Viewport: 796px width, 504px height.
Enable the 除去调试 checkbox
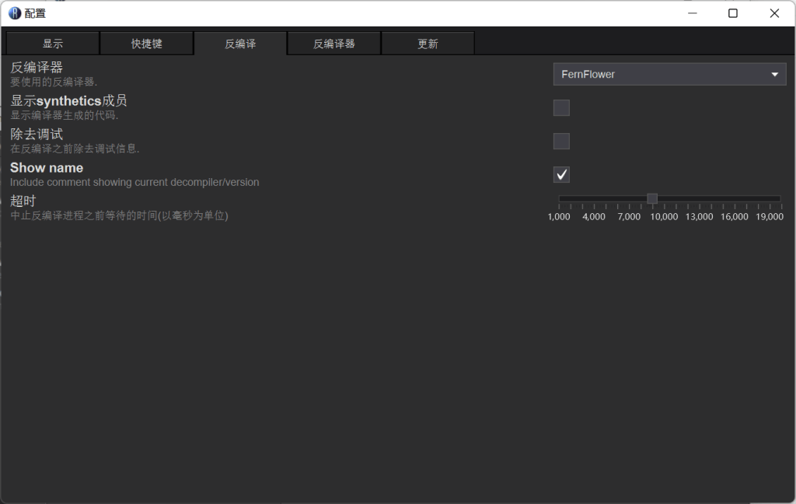coord(561,141)
